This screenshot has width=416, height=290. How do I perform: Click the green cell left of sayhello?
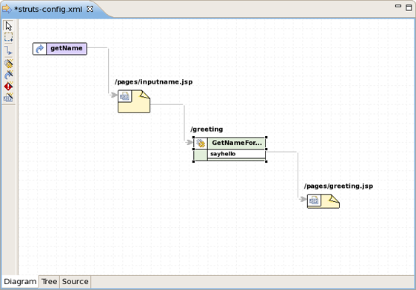pyautogui.click(x=201, y=155)
